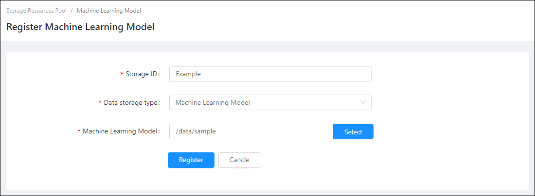The image size is (535, 196).
Task: Go to Storage Resources Pool breadcrumb
Action: pyautogui.click(x=36, y=10)
